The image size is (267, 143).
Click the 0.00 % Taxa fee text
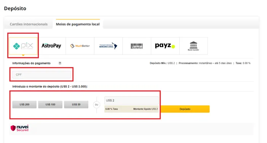pyautogui.click(x=111, y=109)
